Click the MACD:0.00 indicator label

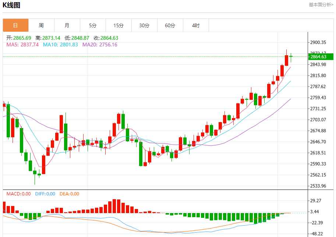pos(19,194)
